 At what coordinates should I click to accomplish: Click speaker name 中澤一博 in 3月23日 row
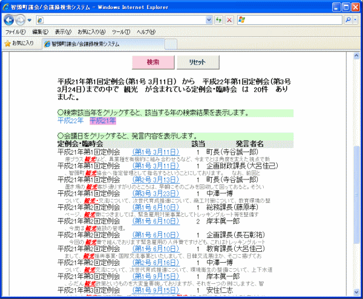click(220, 194)
